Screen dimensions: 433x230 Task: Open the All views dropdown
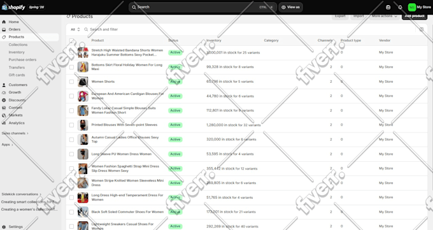pos(75,29)
